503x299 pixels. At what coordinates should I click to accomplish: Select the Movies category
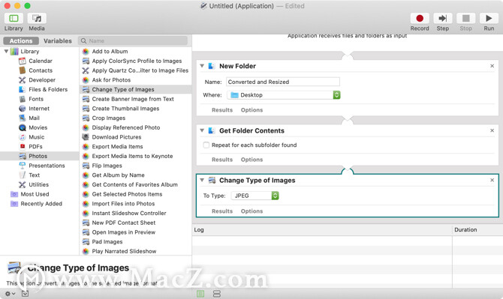click(x=38, y=127)
